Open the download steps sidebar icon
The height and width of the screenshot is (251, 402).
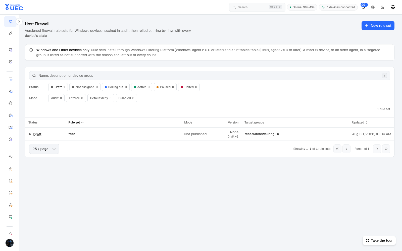point(10,33)
